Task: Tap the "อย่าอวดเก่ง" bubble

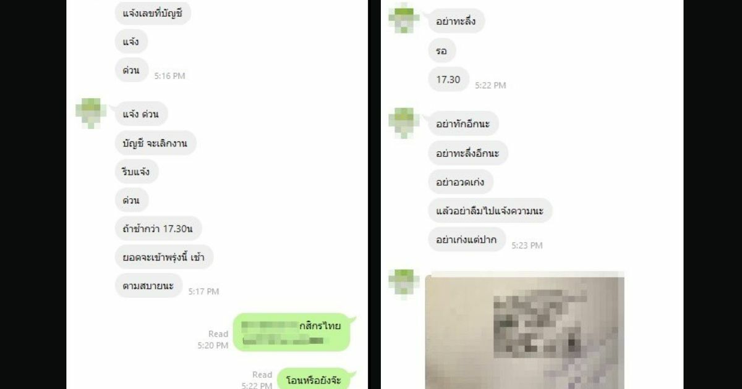Action: pos(461,182)
